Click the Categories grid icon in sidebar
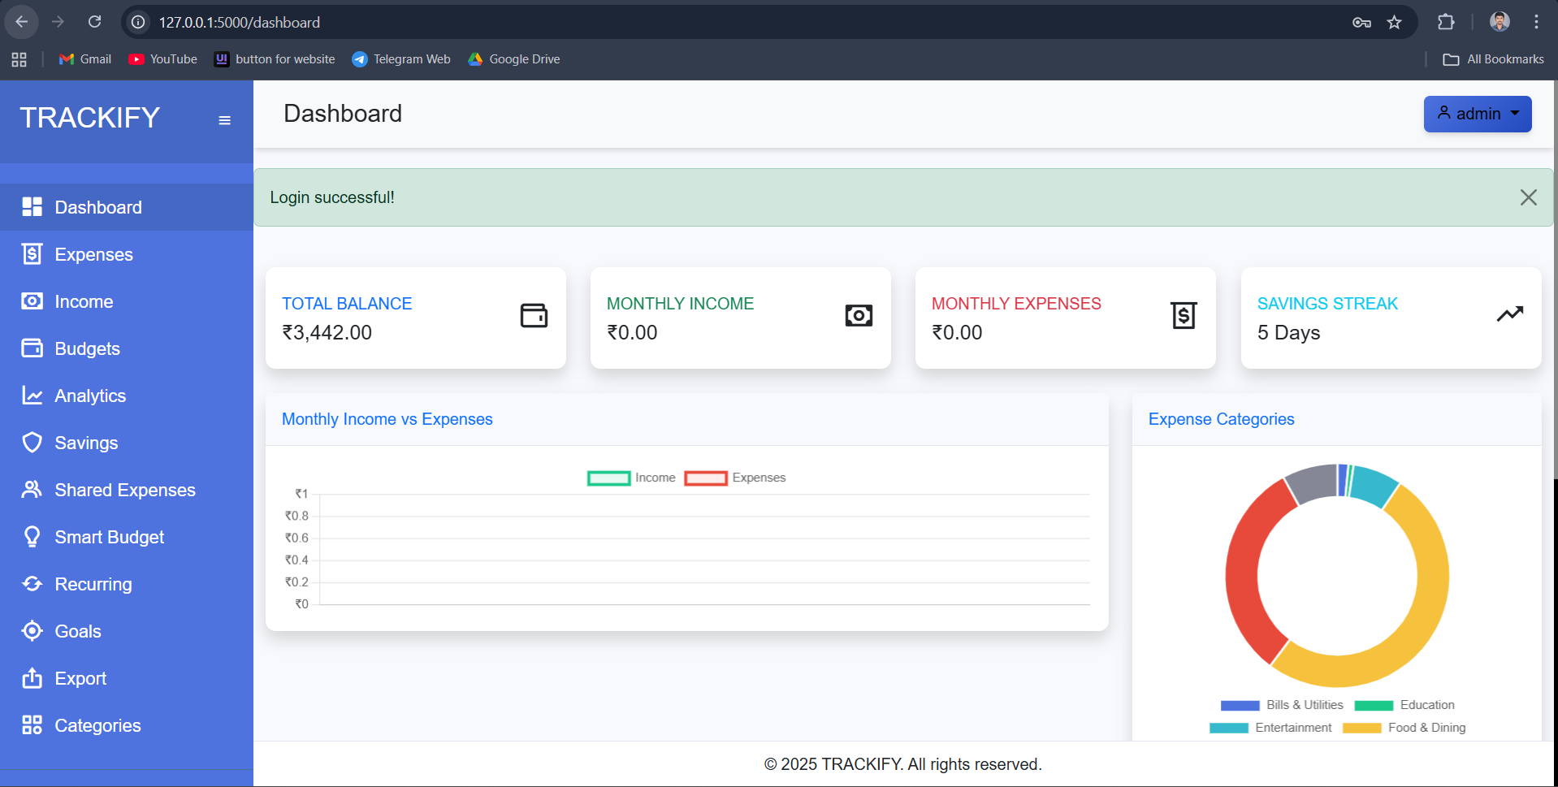The height and width of the screenshot is (787, 1558). [32, 725]
